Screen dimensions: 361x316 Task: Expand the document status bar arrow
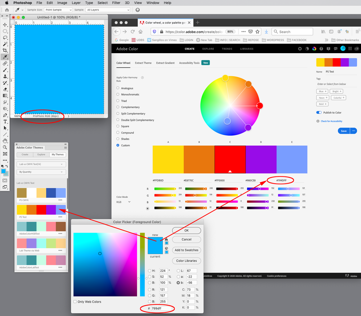(68, 116)
